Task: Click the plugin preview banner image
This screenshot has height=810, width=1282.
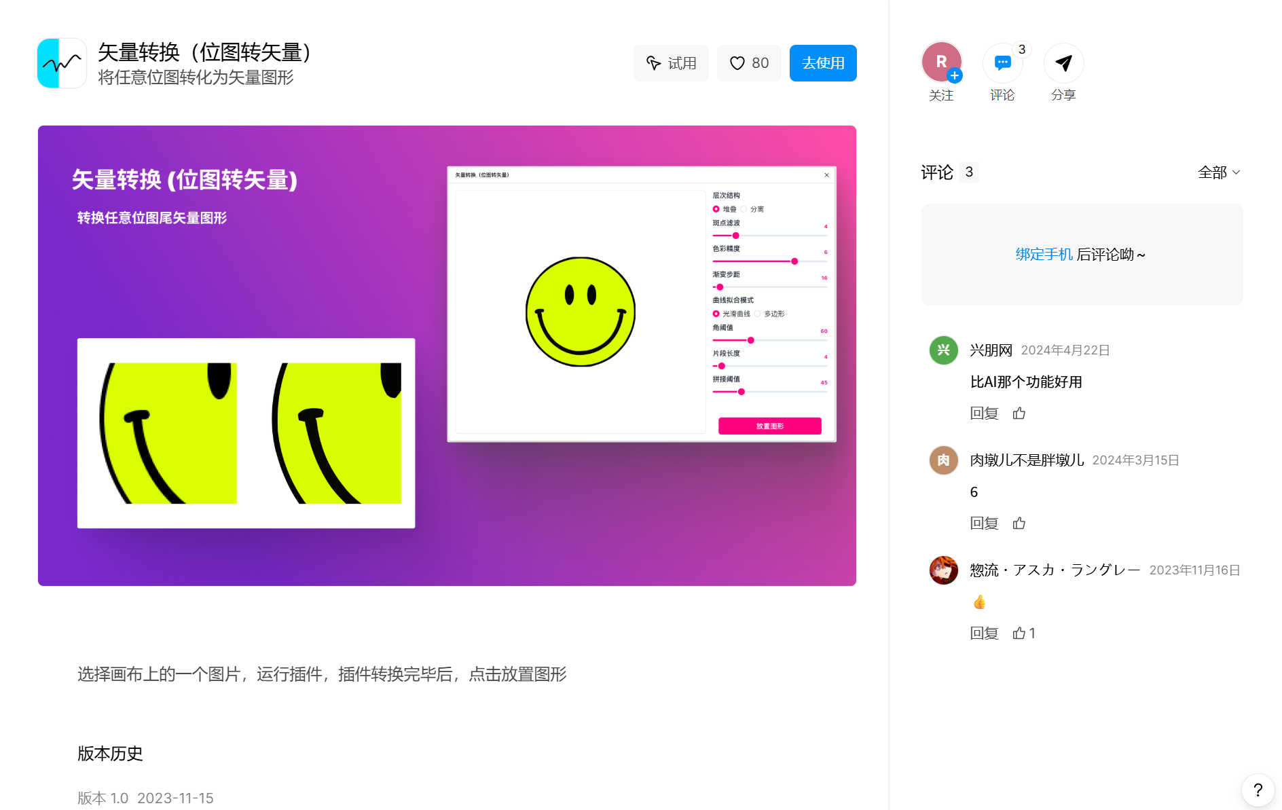Action: pyautogui.click(x=447, y=356)
